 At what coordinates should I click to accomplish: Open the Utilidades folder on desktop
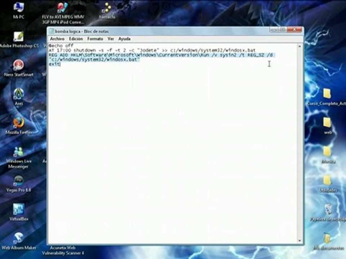pyautogui.click(x=328, y=184)
